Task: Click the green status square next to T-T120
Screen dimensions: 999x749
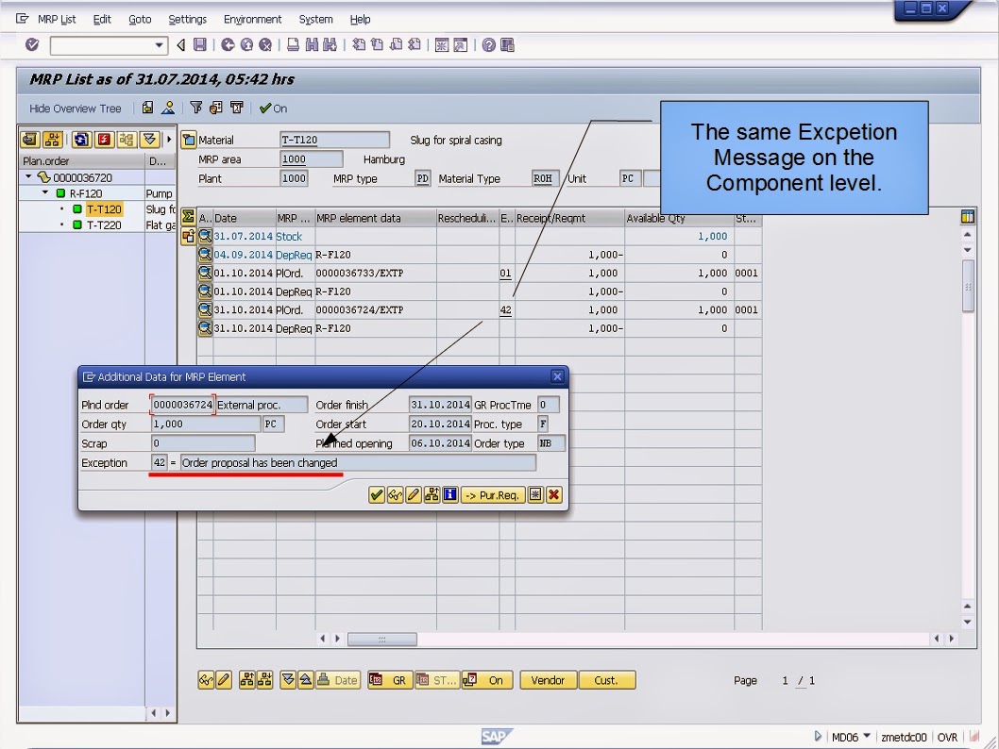Action: (x=77, y=209)
